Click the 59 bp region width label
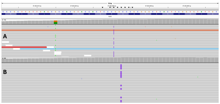Screen dimensions: 220x104 tap(110, 3)
